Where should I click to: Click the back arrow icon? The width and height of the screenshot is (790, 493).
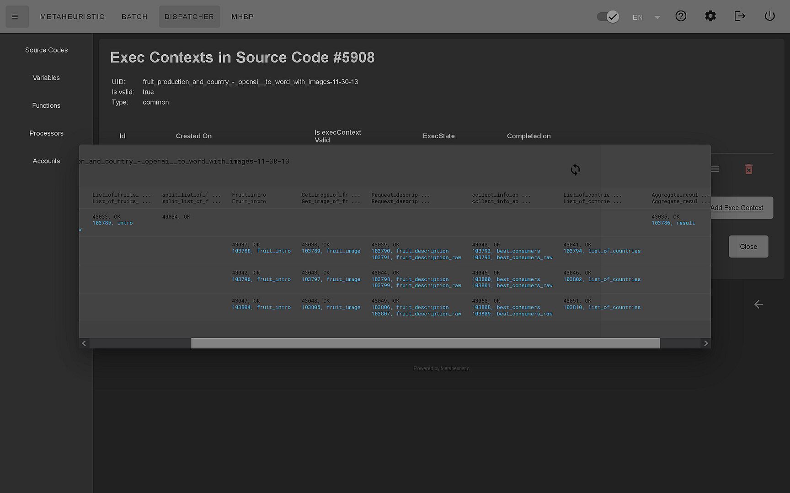(758, 304)
